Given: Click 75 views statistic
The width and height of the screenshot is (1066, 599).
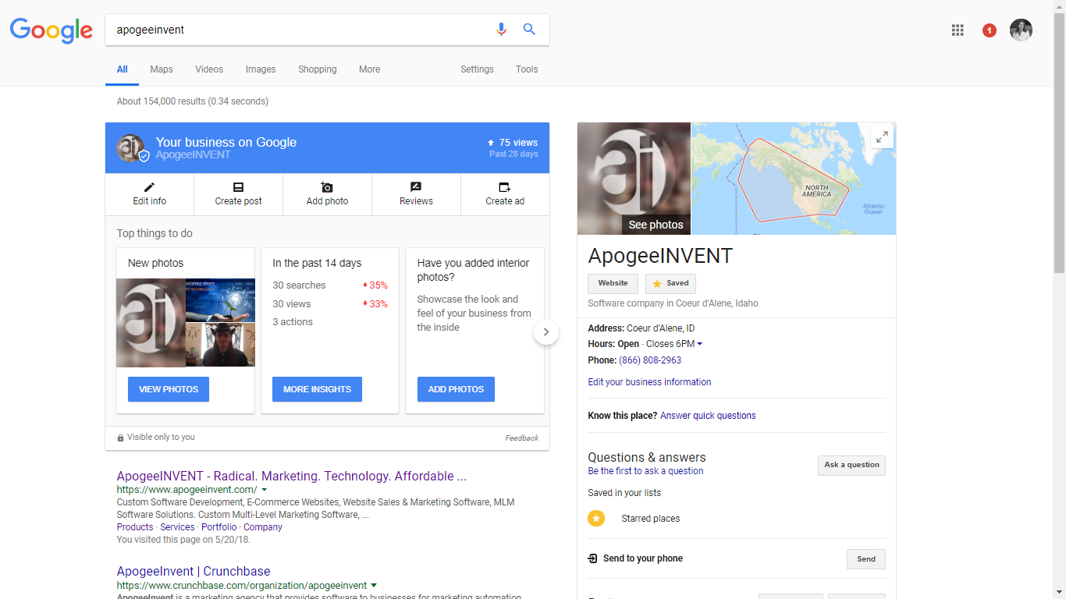Looking at the screenshot, I should (513, 143).
